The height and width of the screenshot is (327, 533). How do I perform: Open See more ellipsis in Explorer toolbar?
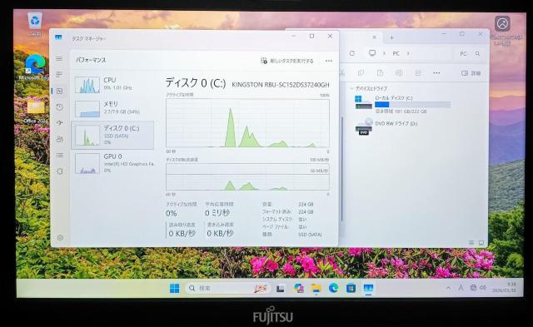(436, 72)
